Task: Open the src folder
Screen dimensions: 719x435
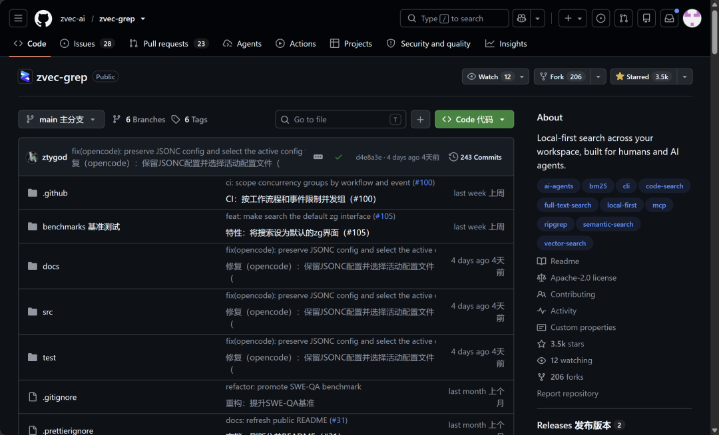Action: (48, 312)
